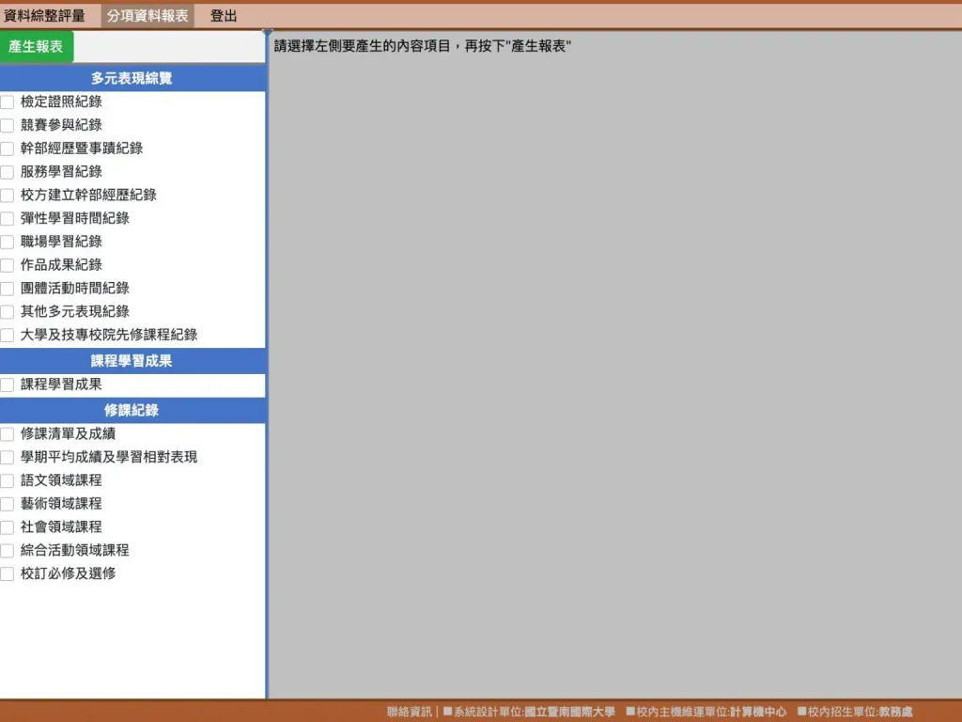Toggle the 社會領域課程 checkbox
The image size is (962, 722).
(8, 527)
